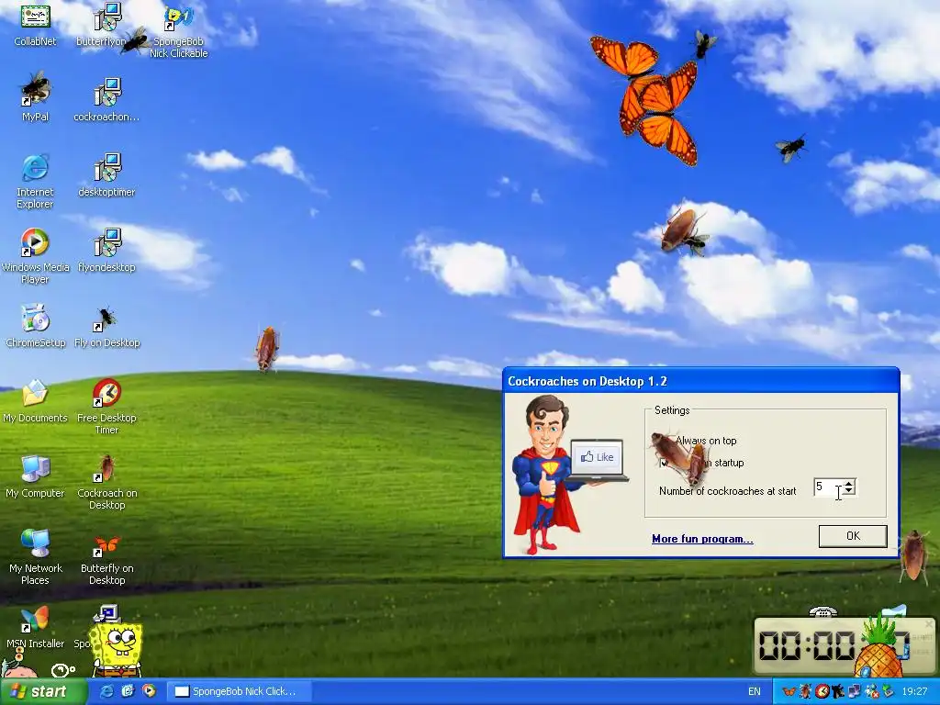Toggle the startup checkbox in Settings
The image size is (940, 705).
664,463
